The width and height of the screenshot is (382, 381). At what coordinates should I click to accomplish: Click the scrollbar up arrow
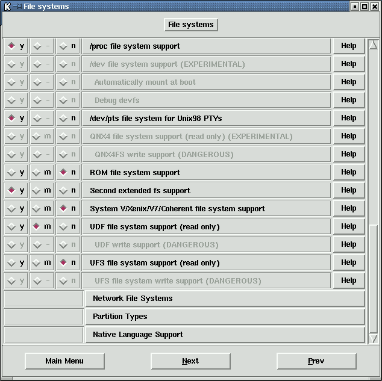373,45
